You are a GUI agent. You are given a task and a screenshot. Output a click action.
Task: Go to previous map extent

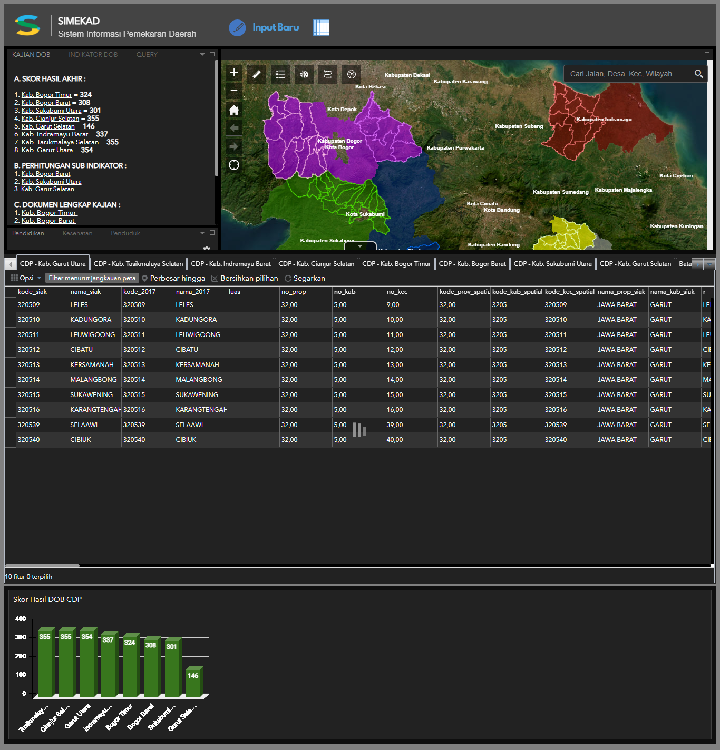pos(234,128)
